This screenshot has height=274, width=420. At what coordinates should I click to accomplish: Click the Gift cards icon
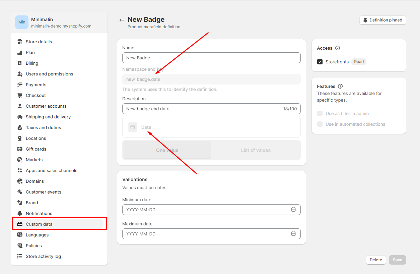[x=20, y=149]
